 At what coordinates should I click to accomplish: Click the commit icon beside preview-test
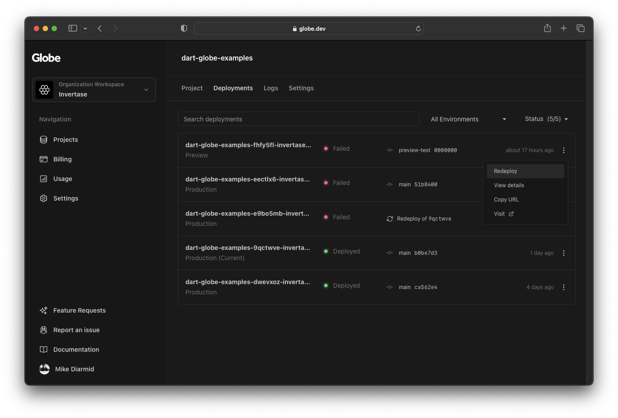[x=390, y=150]
